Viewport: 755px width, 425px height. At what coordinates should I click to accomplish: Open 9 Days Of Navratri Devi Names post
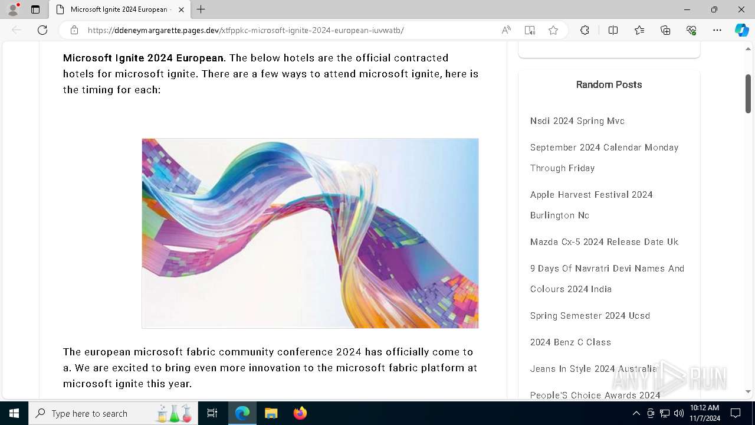[x=607, y=279]
